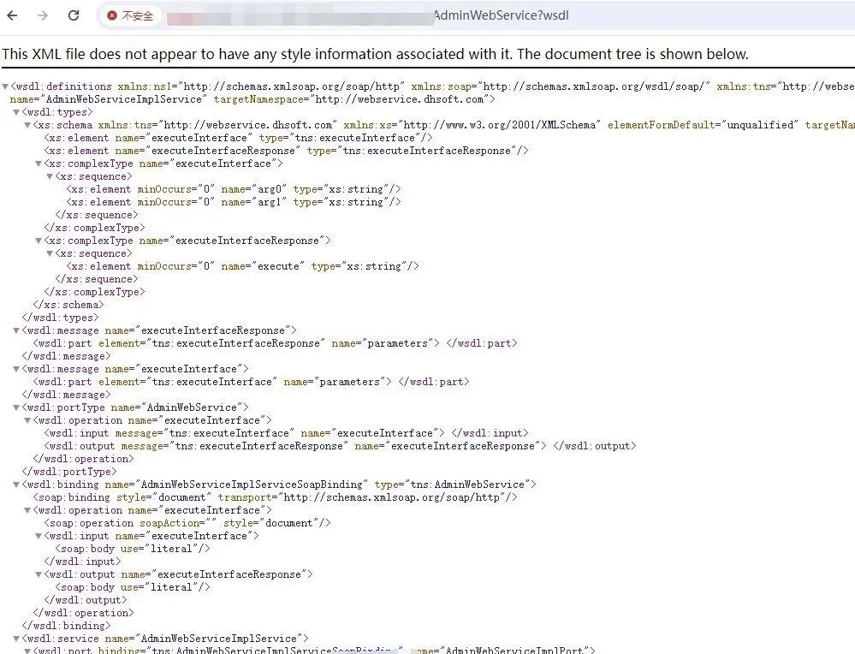The image size is (855, 654).
Task: Collapse xs:sequence containing the execute element
Action: (50, 253)
